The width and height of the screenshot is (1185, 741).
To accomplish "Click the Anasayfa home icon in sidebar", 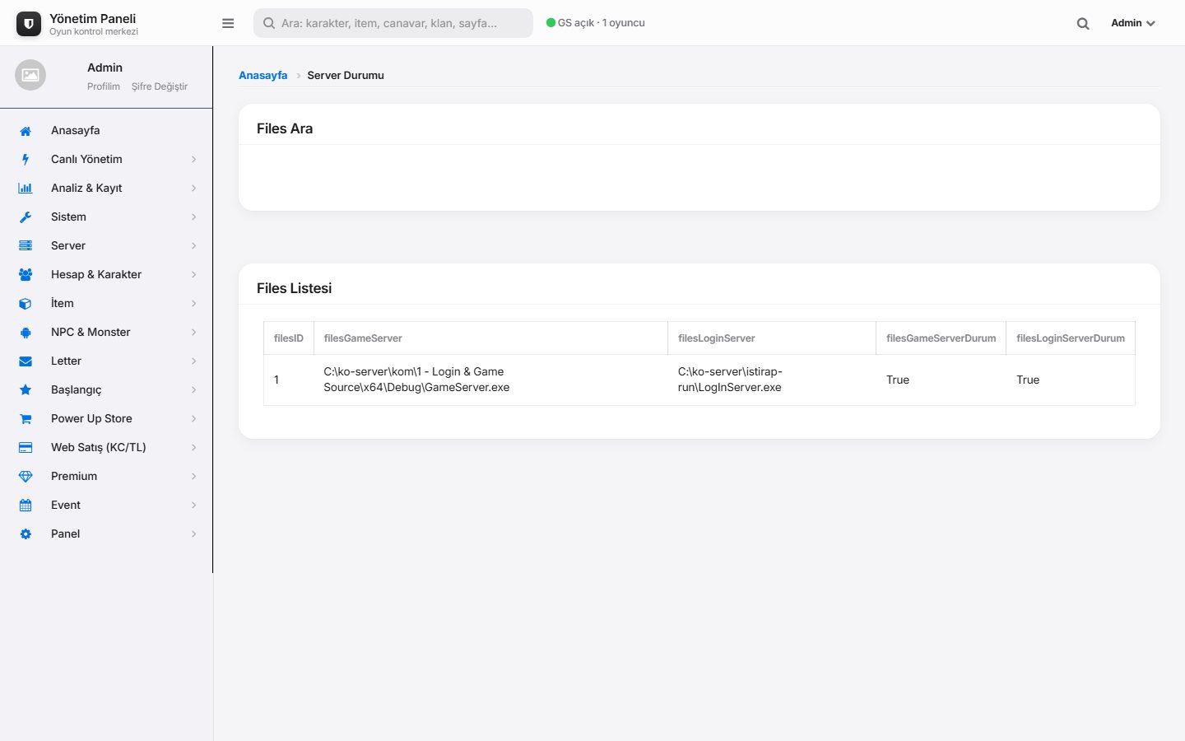I will click(x=26, y=131).
